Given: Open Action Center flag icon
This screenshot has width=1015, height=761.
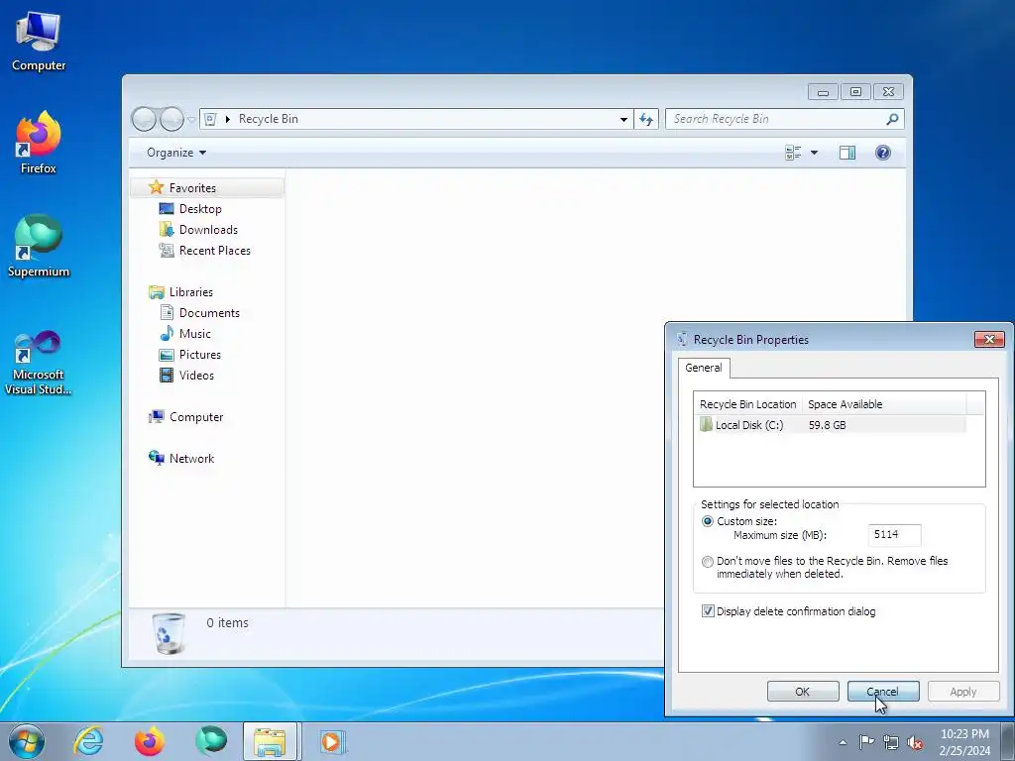Looking at the screenshot, I should 866,742.
